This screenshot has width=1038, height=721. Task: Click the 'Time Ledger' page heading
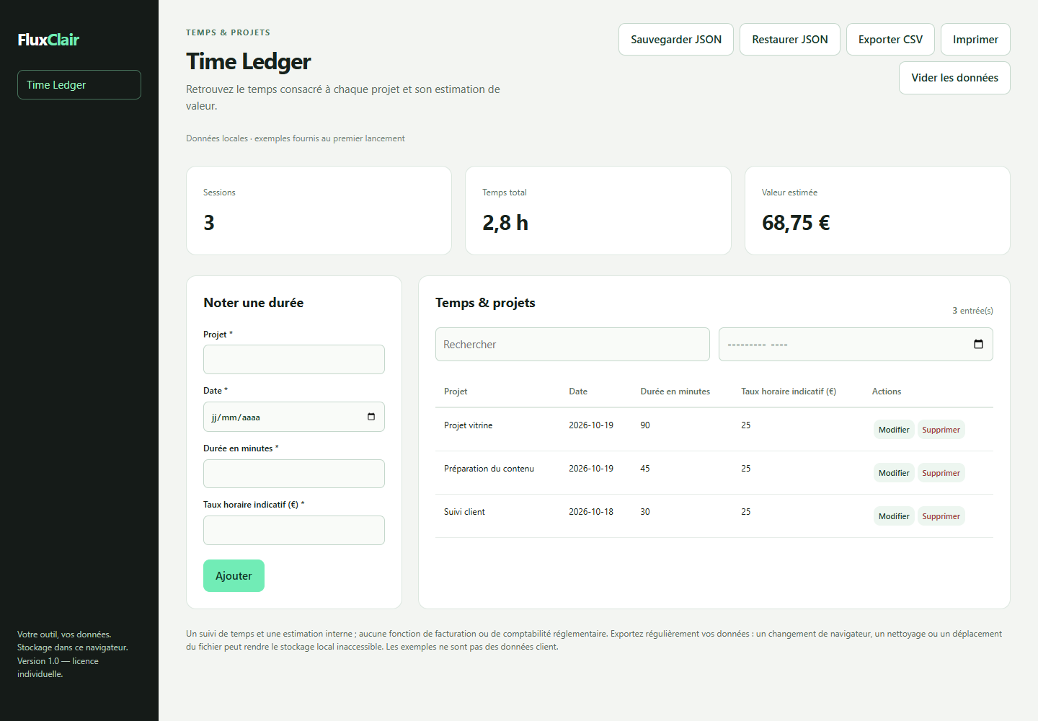click(249, 61)
